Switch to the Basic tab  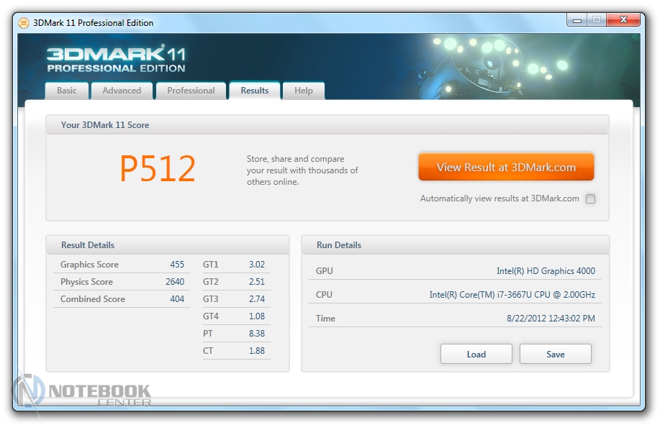tap(67, 91)
